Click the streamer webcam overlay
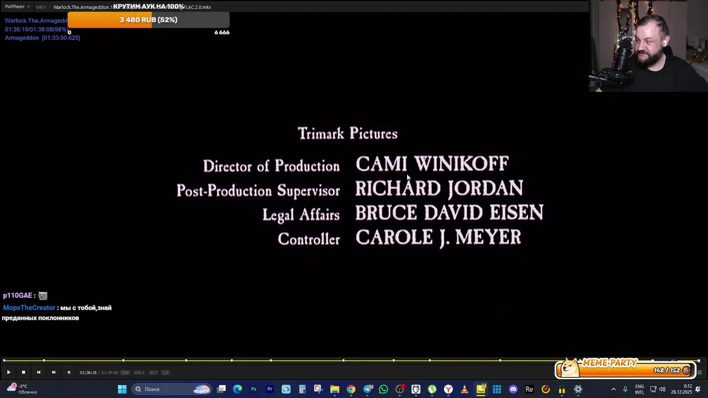This screenshot has width=708, height=398. pyautogui.click(x=648, y=45)
